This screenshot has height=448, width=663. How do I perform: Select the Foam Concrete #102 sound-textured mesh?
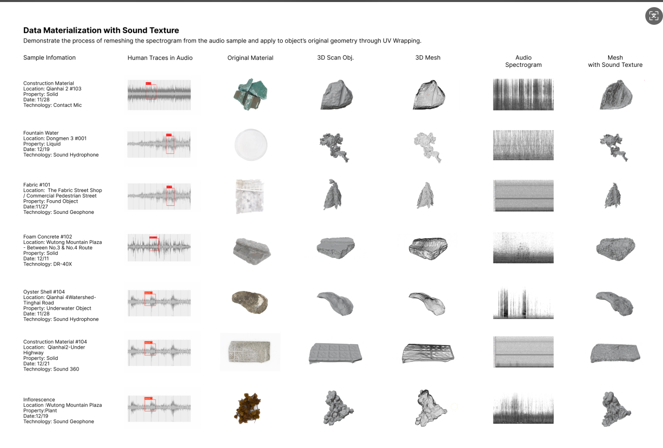tap(616, 248)
